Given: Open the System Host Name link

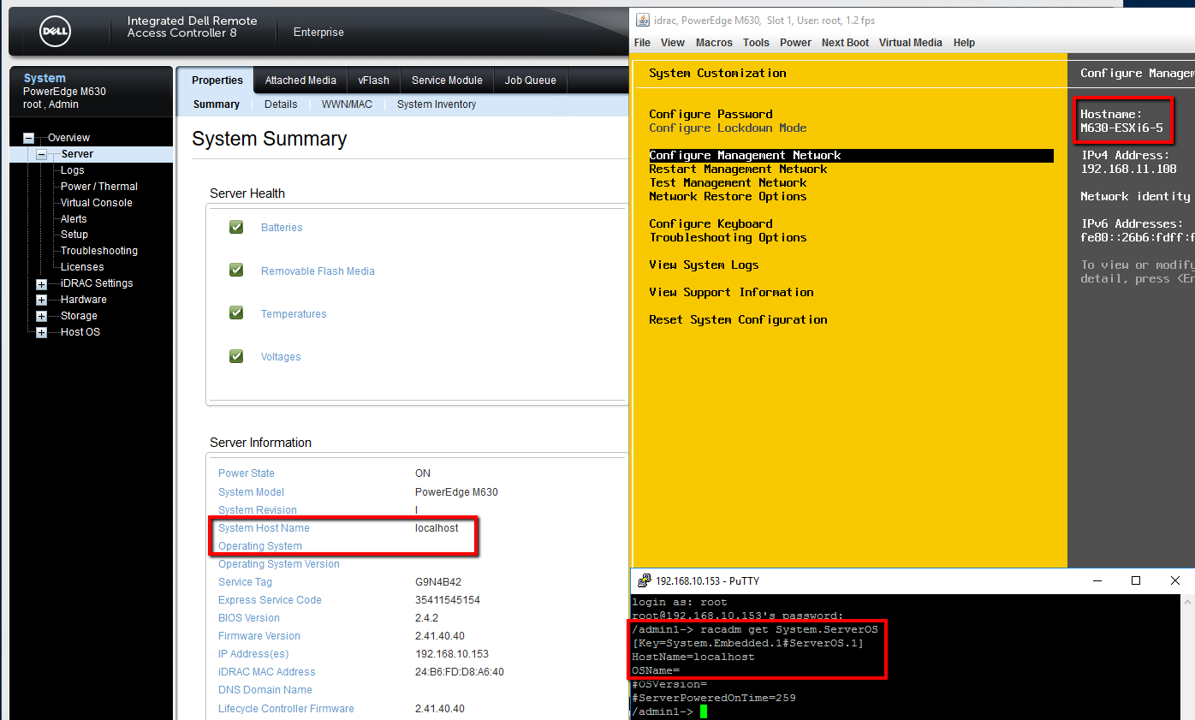Looking at the screenshot, I should (x=264, y=527).
